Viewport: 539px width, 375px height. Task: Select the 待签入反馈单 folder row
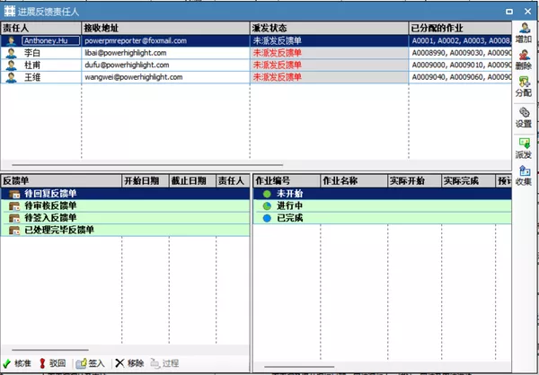[x=125, y=218]
